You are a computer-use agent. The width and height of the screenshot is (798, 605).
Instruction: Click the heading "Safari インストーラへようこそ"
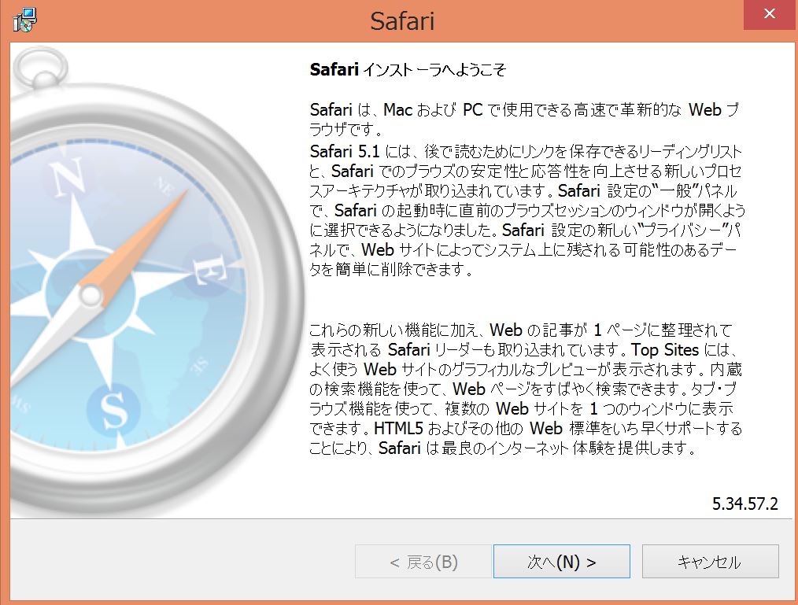coord(407,69)
